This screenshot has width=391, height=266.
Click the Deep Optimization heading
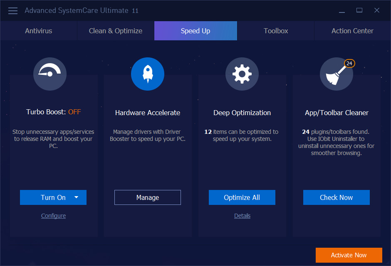(242, 113)
